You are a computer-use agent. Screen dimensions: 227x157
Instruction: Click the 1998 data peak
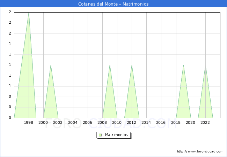[29, 13]
